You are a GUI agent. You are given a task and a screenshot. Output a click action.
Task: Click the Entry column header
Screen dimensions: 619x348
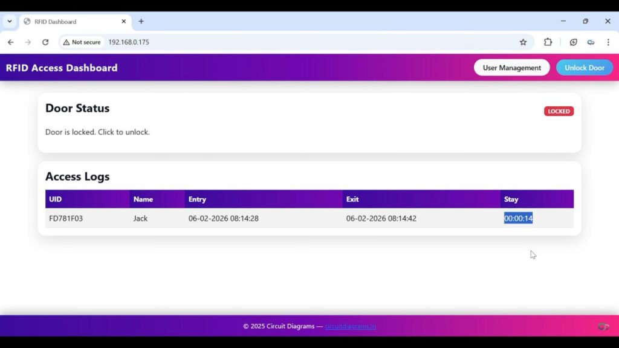(264, 199)
